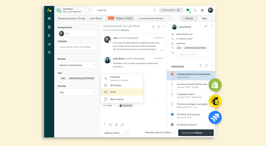Switch to the Utente panel tab
The width and height of the screenshot is (266, 146).
point(189,18)
